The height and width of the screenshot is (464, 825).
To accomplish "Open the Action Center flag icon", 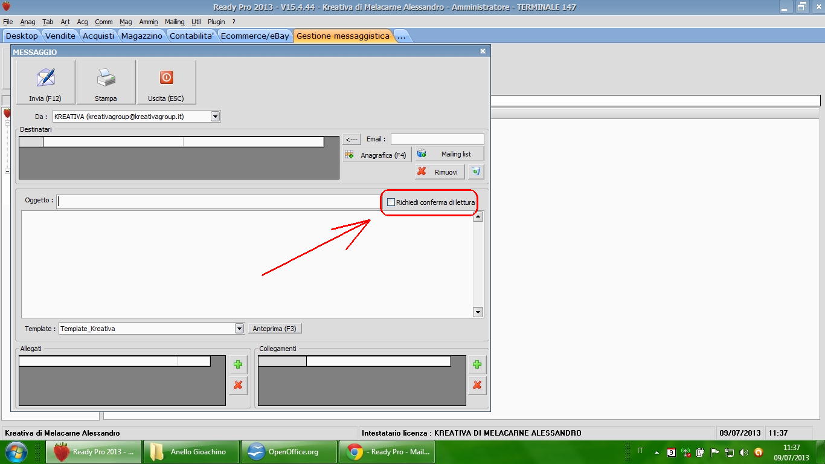I will coord(714,452).
